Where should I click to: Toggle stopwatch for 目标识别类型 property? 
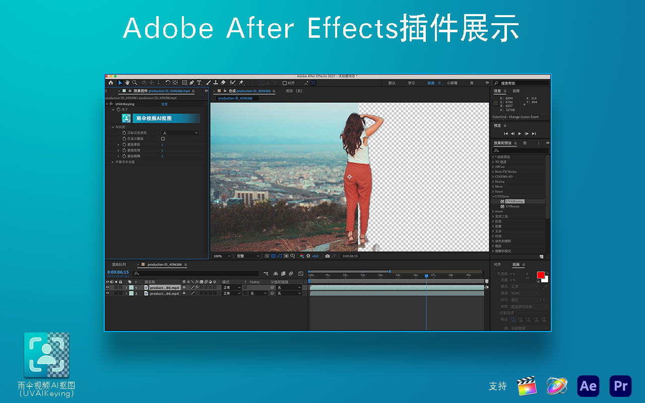tap(124, 133)
